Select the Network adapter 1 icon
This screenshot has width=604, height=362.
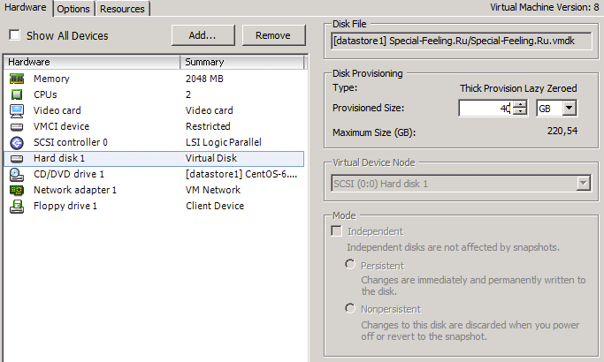(17, 190)
